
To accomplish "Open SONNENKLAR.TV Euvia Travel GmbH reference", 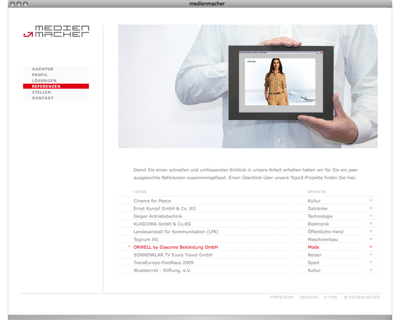I will click(x=173, y=255).
